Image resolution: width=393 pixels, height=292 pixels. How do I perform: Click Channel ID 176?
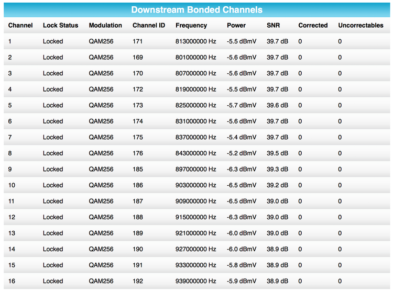(138, 153)
